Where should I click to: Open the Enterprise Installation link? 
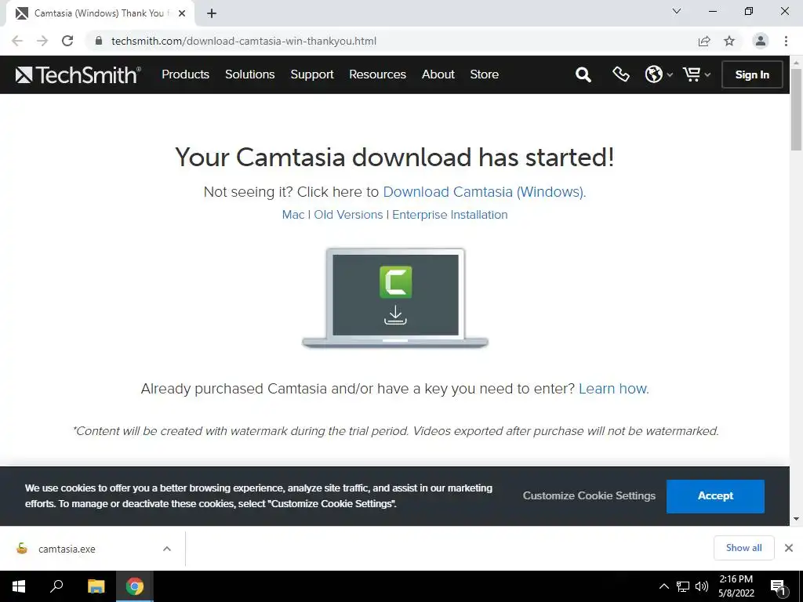click(x=449, y=215)
